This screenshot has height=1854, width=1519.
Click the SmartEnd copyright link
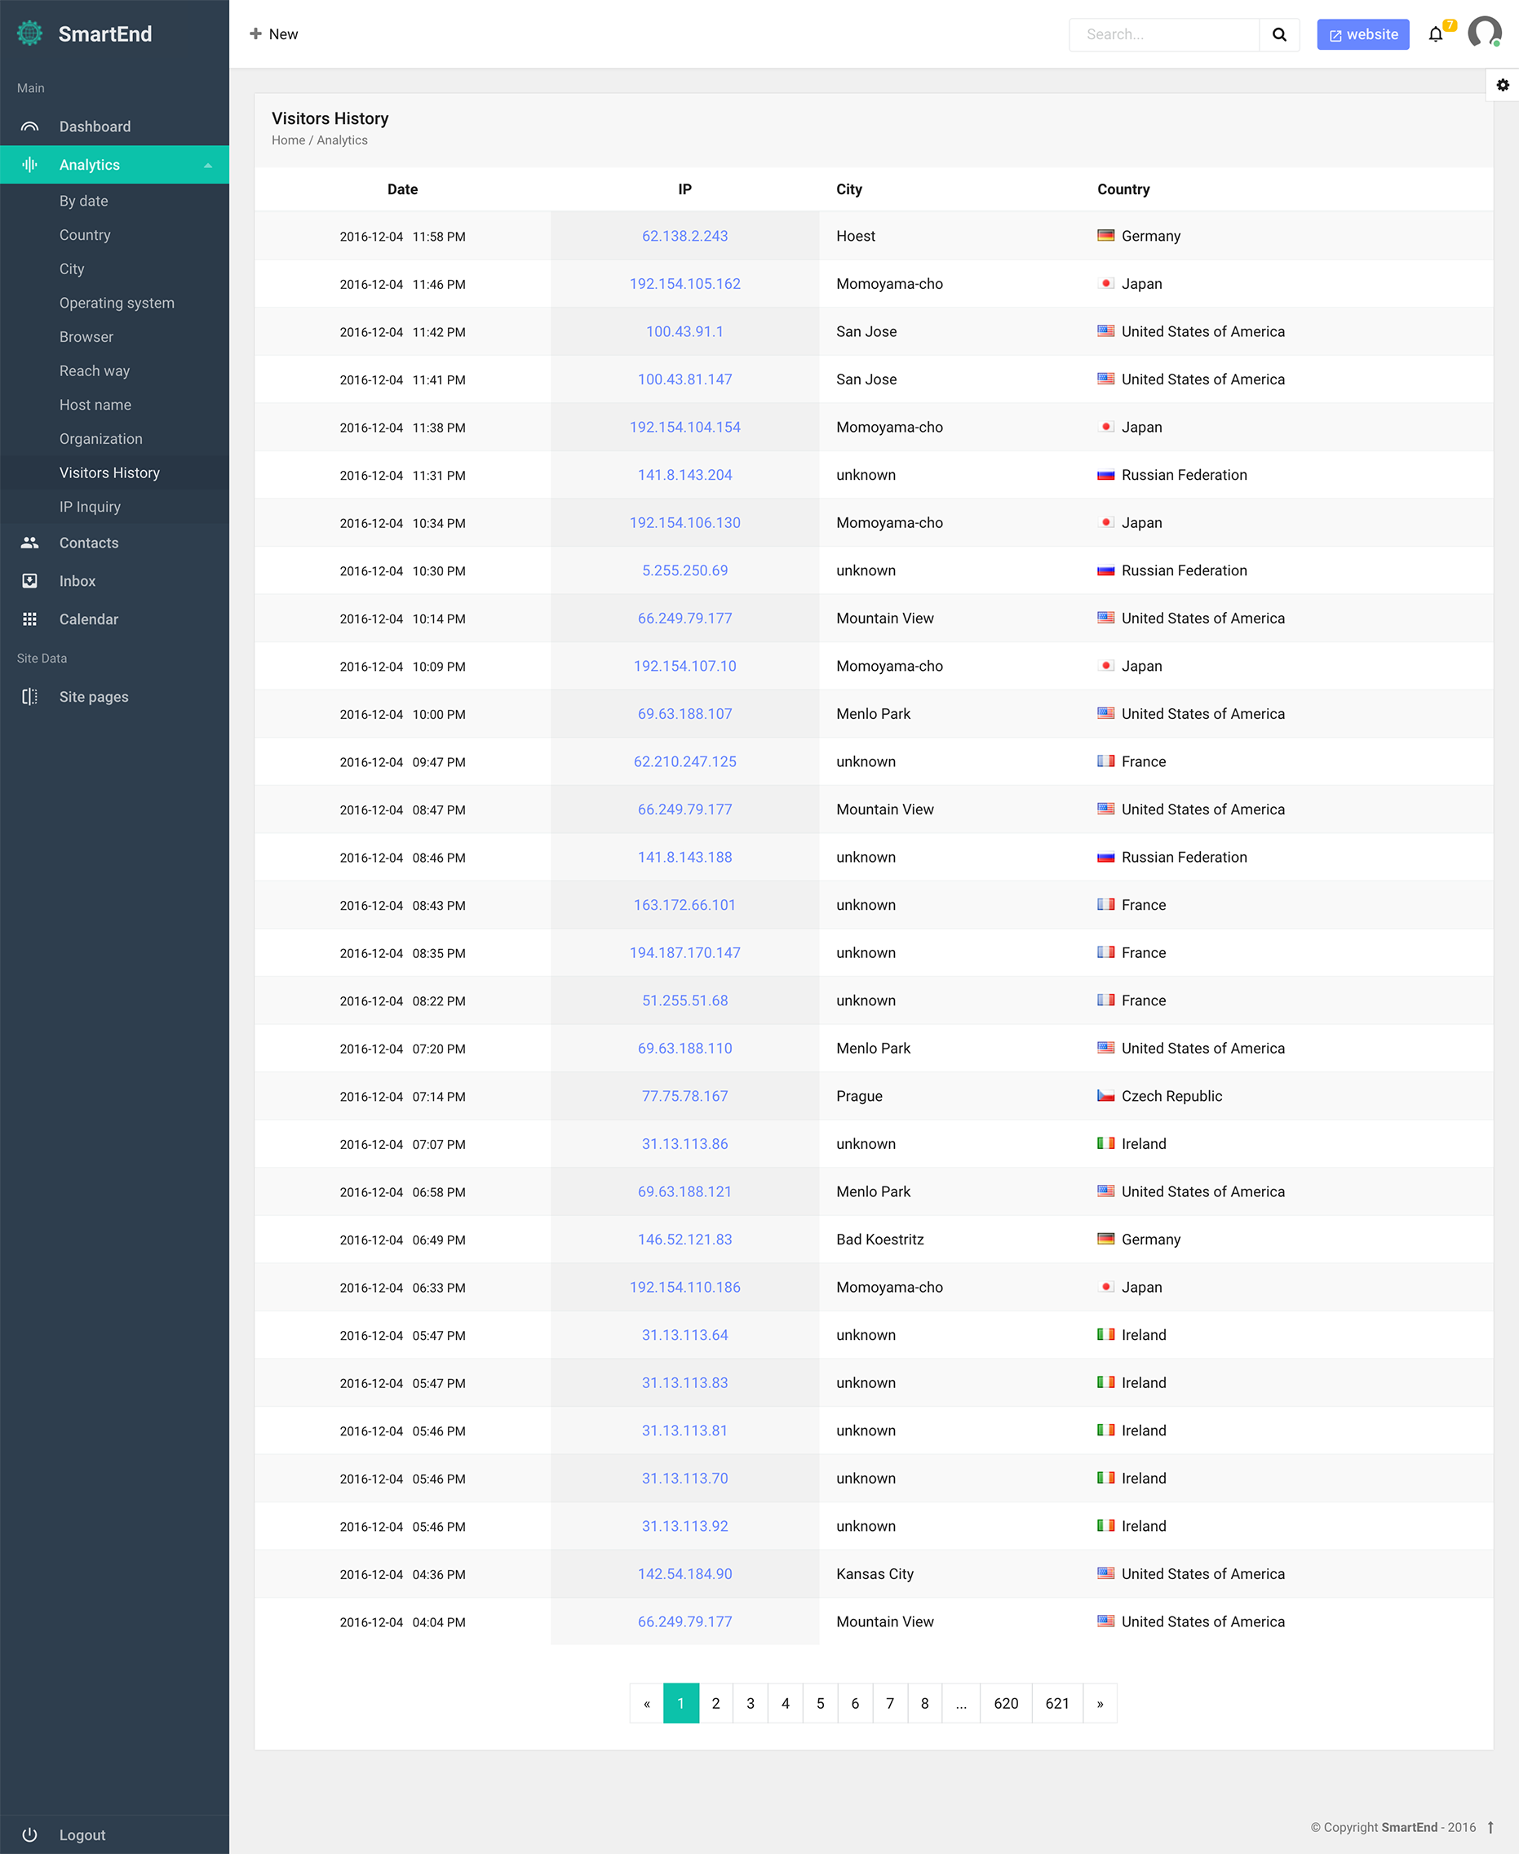(x=1409, y=1828)
